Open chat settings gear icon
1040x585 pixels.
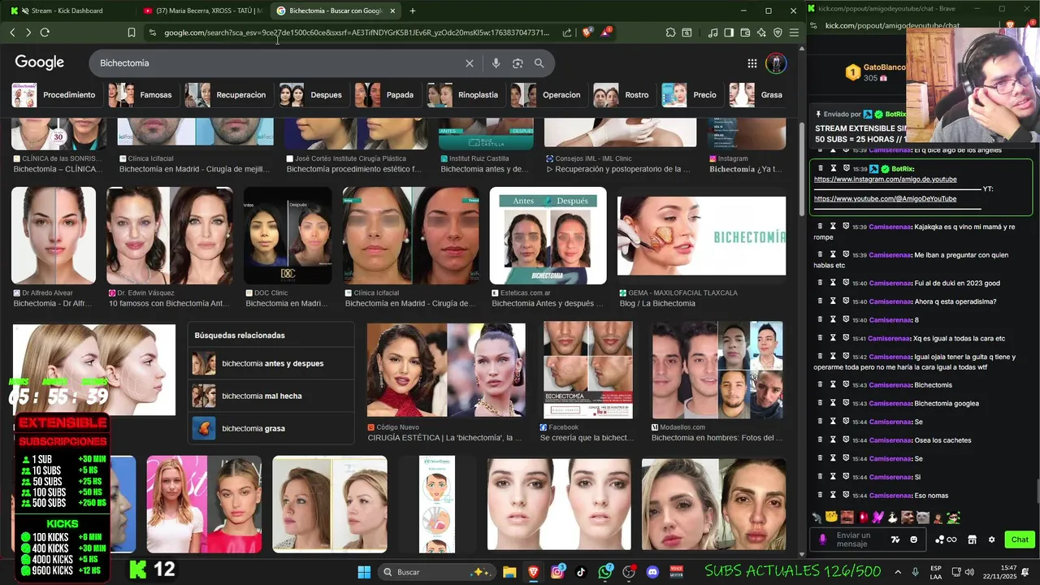click(991, 539)
